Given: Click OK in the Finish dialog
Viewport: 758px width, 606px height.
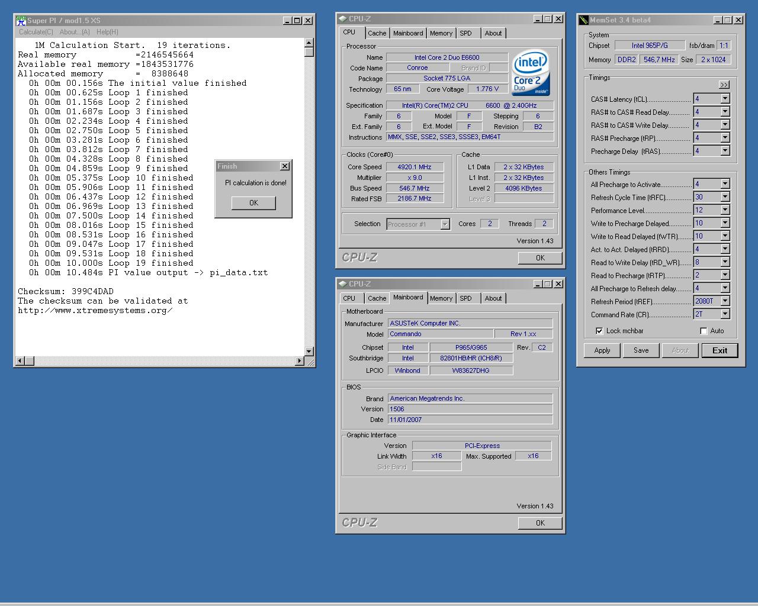Looking at the screenshot, I should tap(253, 203).
